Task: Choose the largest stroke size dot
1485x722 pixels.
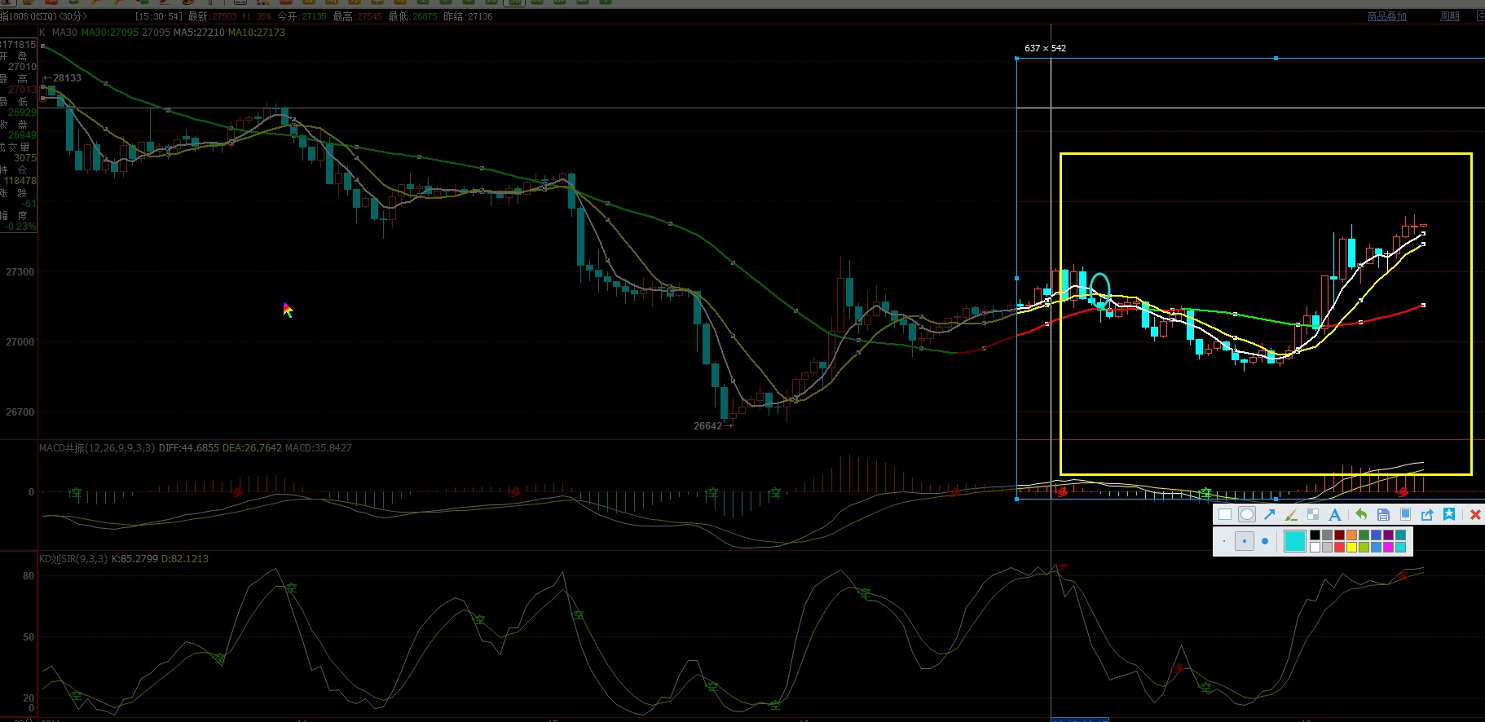Action: (1265, 541)
